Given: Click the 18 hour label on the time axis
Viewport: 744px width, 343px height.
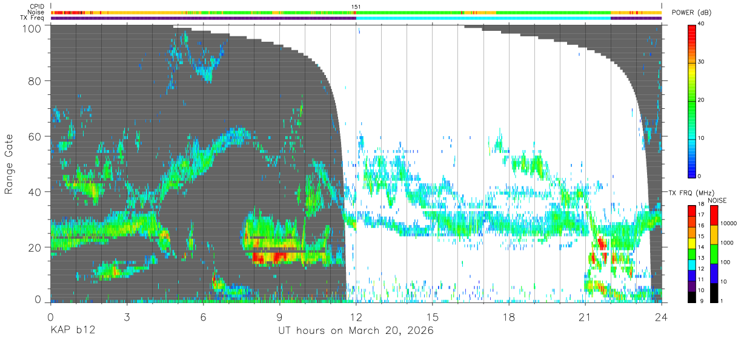Looking at the screenshot, I should pos(508,318).
